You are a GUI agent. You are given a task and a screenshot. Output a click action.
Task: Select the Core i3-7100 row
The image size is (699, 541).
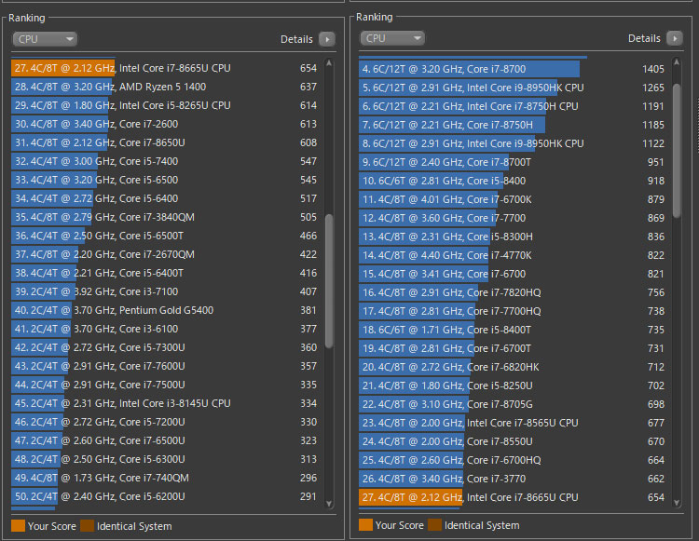[166, 291]
